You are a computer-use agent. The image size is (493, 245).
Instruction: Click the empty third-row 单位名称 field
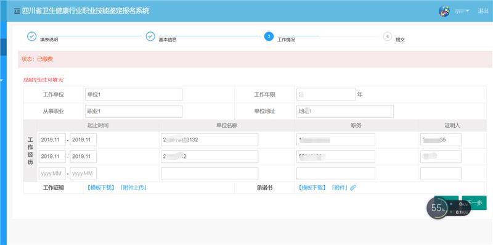pyautogui.click(x=210, y=173)
